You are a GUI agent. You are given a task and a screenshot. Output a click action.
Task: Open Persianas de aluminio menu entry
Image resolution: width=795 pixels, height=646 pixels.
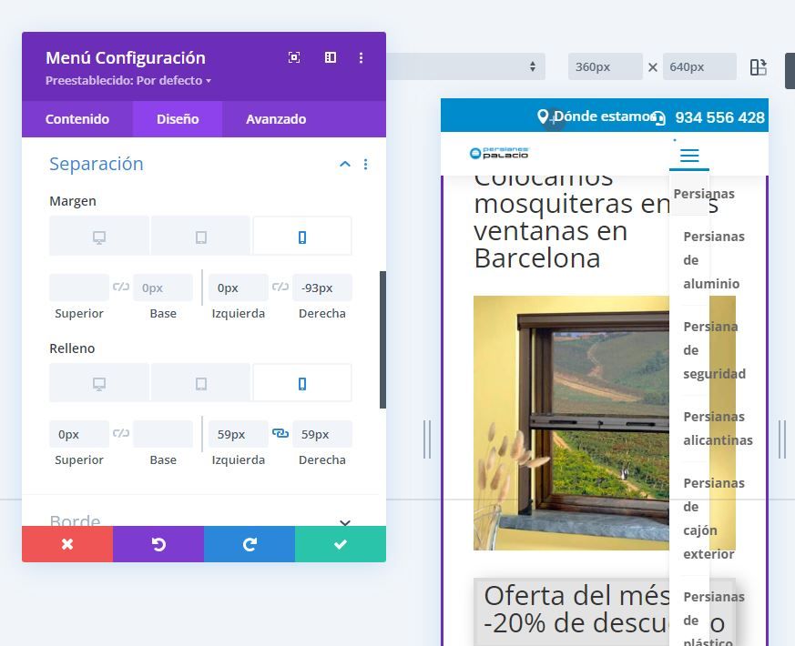click(714, 260)
